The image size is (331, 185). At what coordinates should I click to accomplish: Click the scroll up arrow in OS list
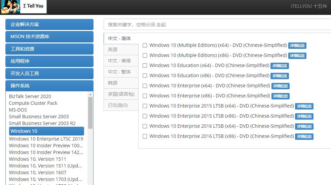(x=90, y=94)
